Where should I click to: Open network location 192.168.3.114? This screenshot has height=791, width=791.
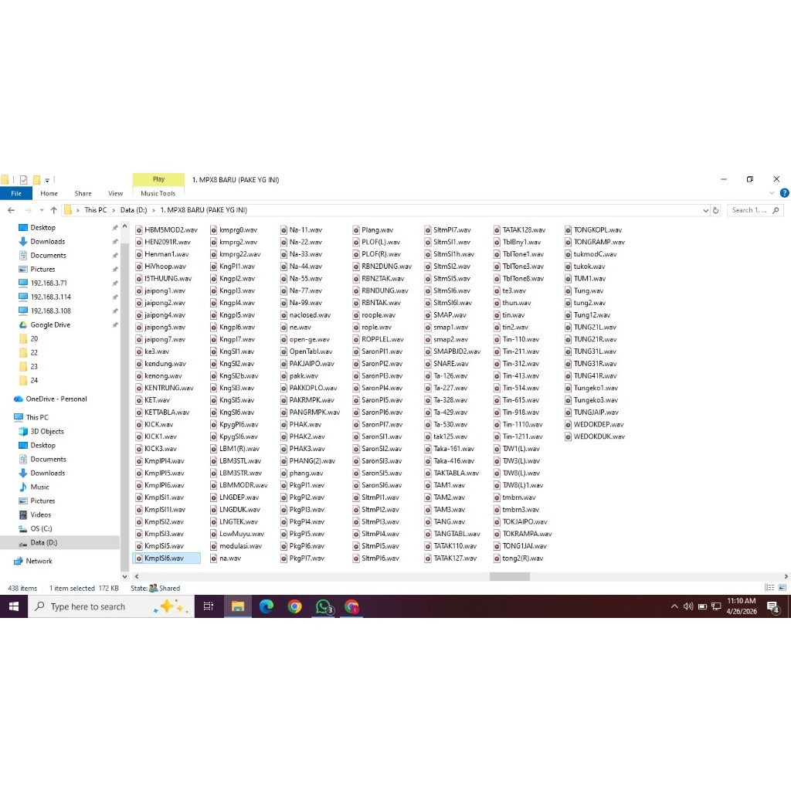(50, 297)
